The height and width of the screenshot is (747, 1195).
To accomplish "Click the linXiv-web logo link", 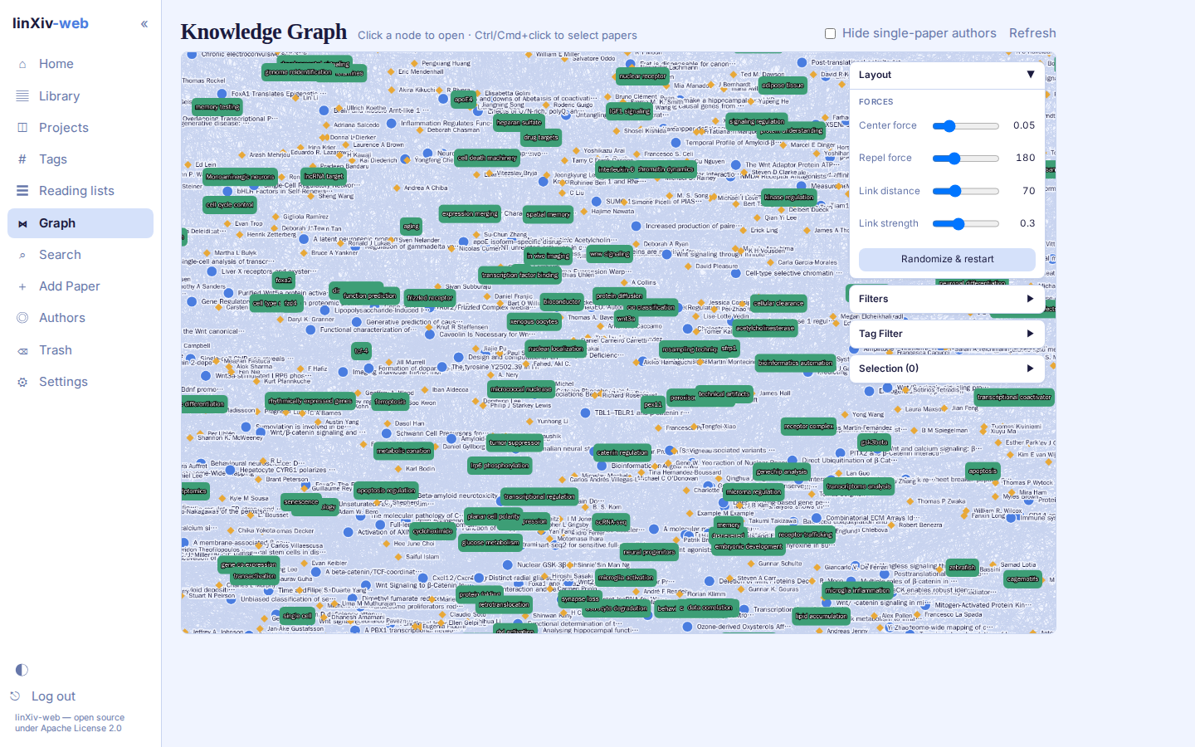I will (x=51, y=23).
